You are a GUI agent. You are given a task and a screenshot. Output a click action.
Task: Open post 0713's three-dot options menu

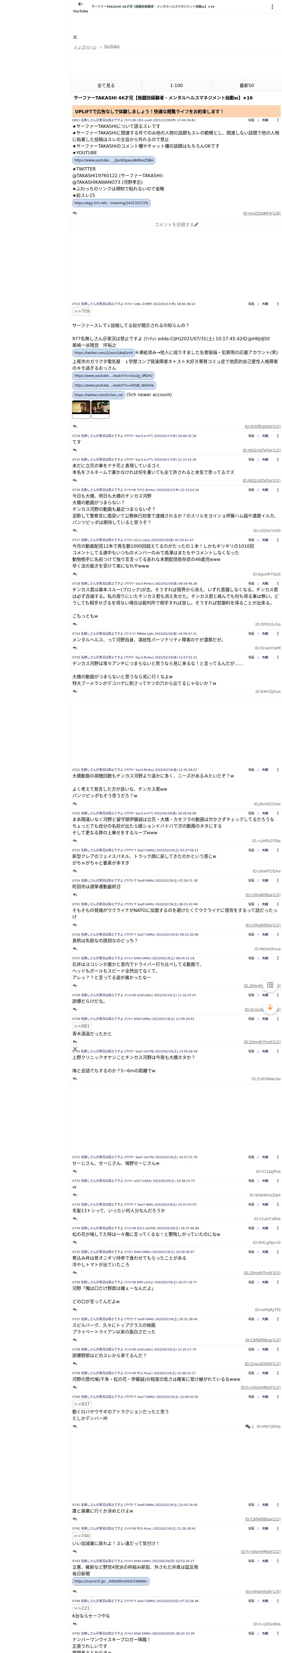278,304
